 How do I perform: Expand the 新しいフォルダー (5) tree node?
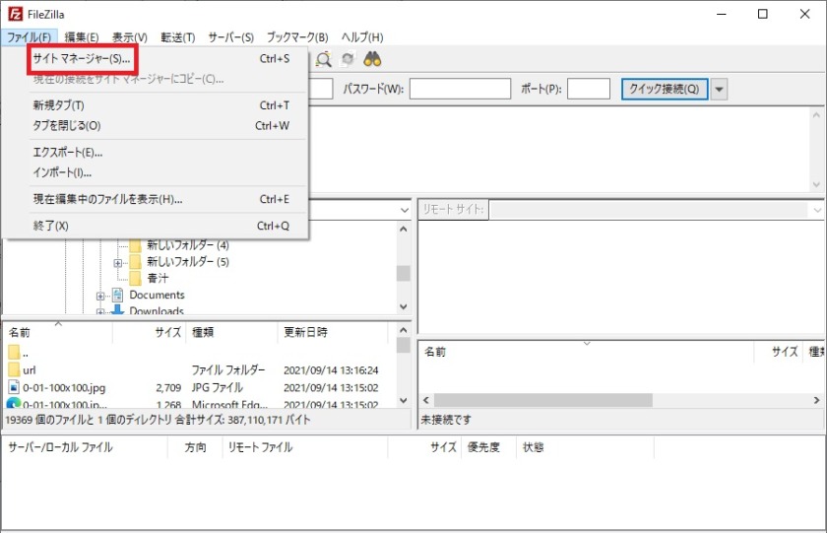(x=117, y=262)
